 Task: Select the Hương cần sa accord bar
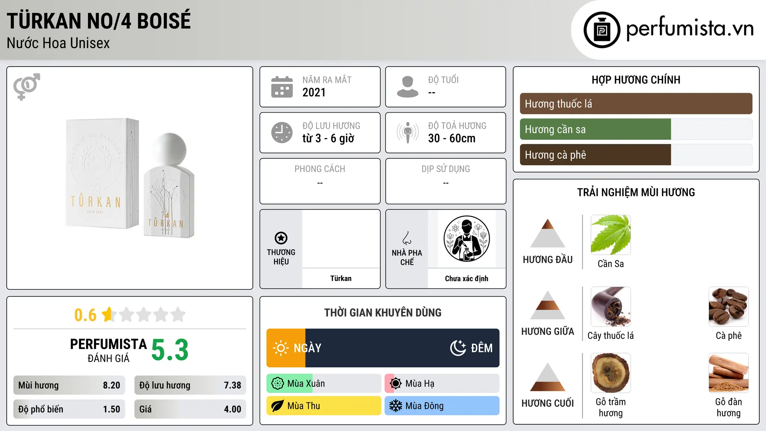click(x=636, y=129)
